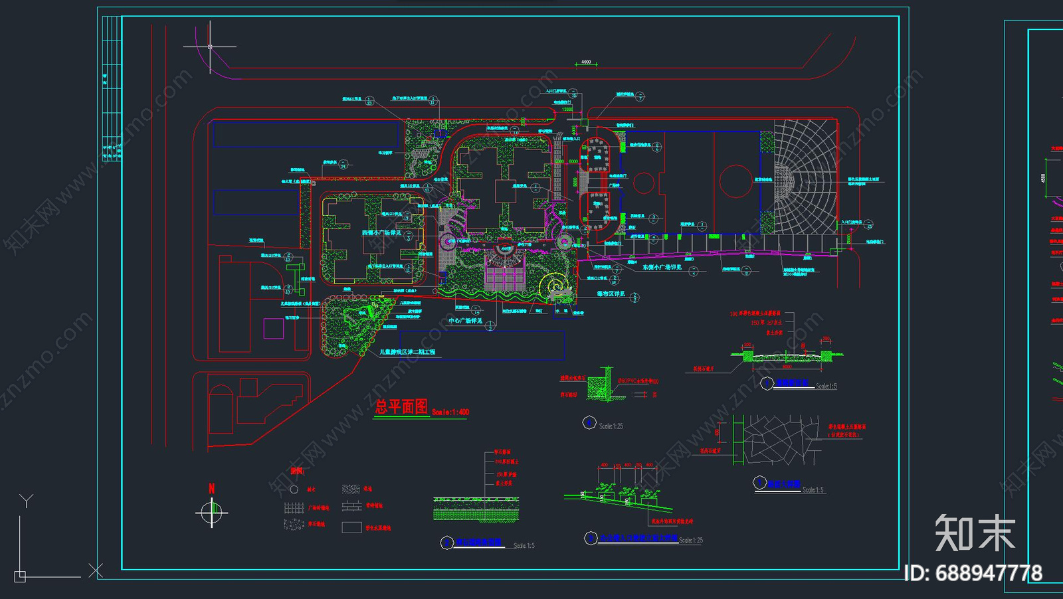1063x599 pixels.
Task: Click the grid paving symbol in legend
Action: [x=294, y=507]
